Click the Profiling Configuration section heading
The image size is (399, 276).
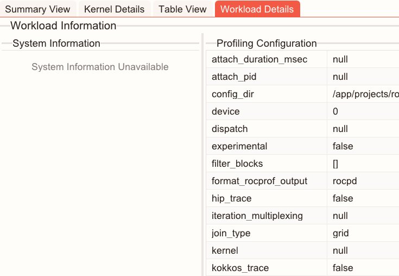(x=267, y=43)
